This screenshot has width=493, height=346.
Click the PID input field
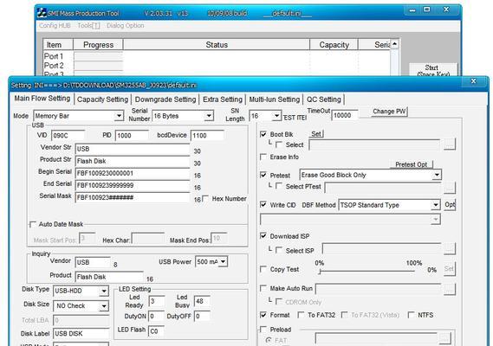point(132,135)
